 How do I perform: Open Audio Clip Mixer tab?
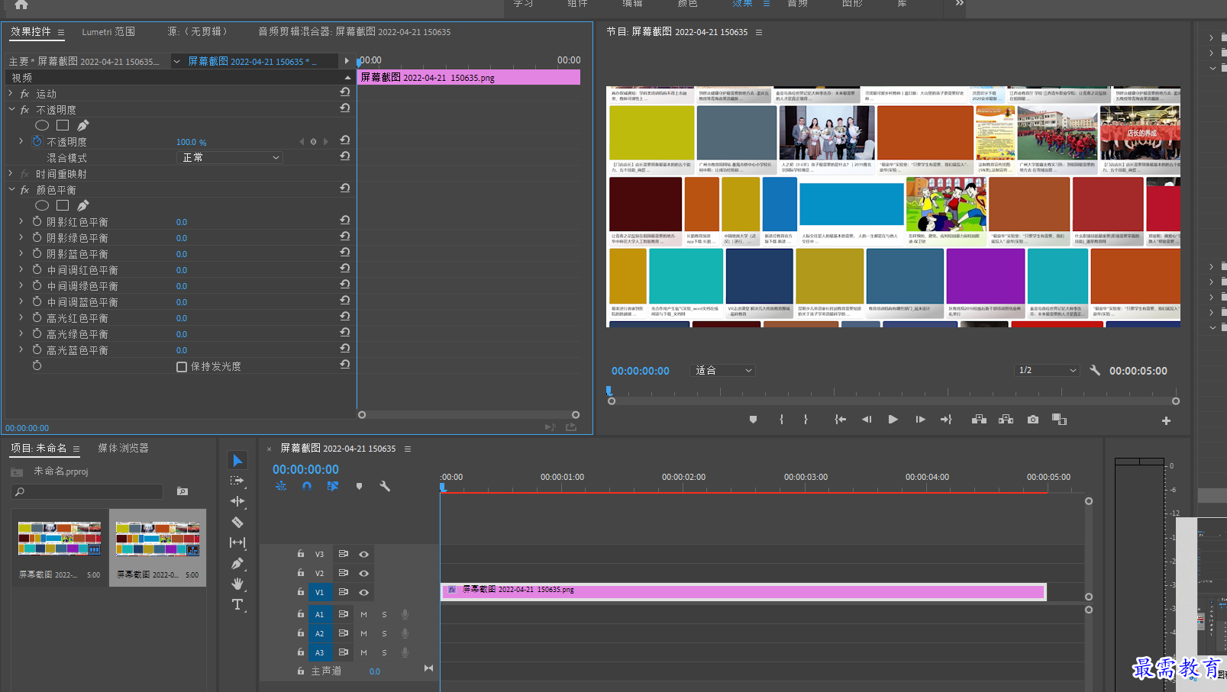click(354, 32)
